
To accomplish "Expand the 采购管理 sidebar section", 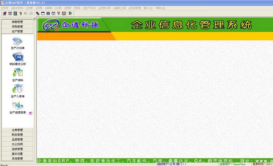I will (17, 27).
